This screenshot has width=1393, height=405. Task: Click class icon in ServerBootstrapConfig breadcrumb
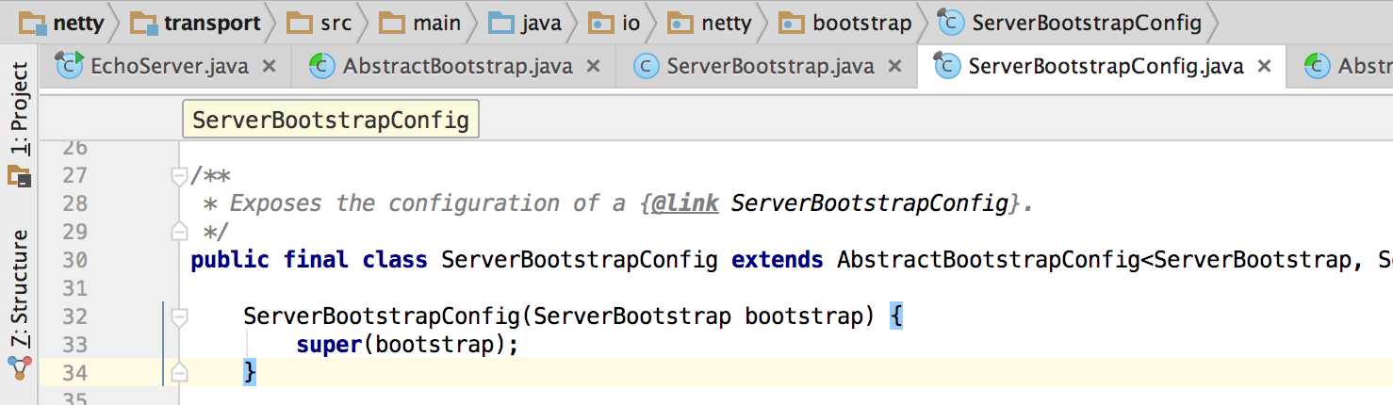click(x=952, y=23)
